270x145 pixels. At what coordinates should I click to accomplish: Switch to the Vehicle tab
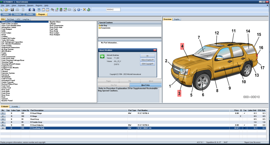pyautogui.click(x=18, y=14)
